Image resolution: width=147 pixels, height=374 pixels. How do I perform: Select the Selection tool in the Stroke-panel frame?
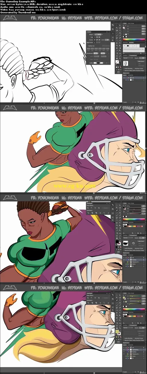click(117, 25)
